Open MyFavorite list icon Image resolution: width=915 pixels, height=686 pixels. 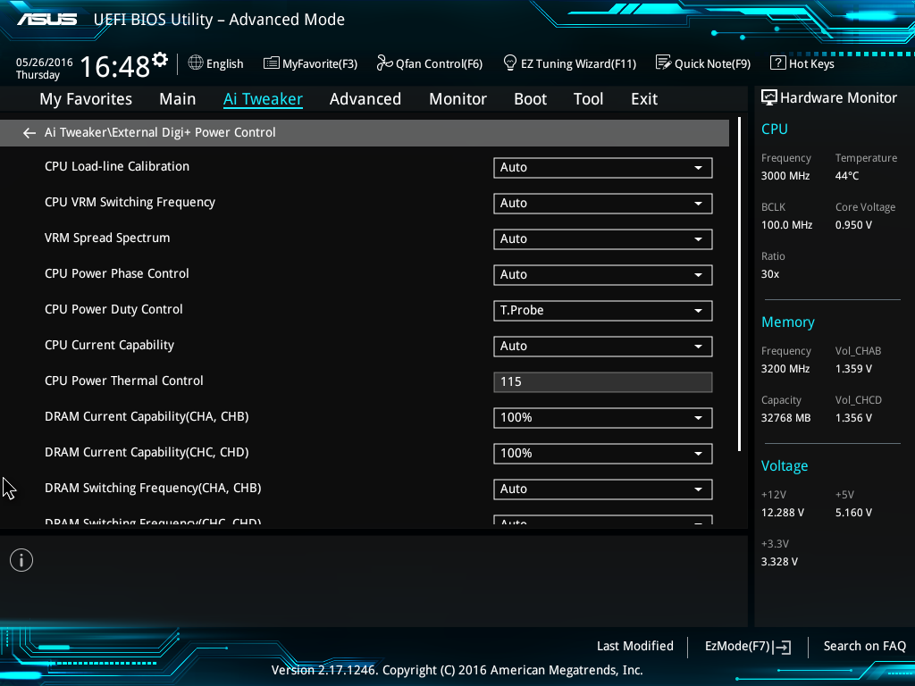271,63
